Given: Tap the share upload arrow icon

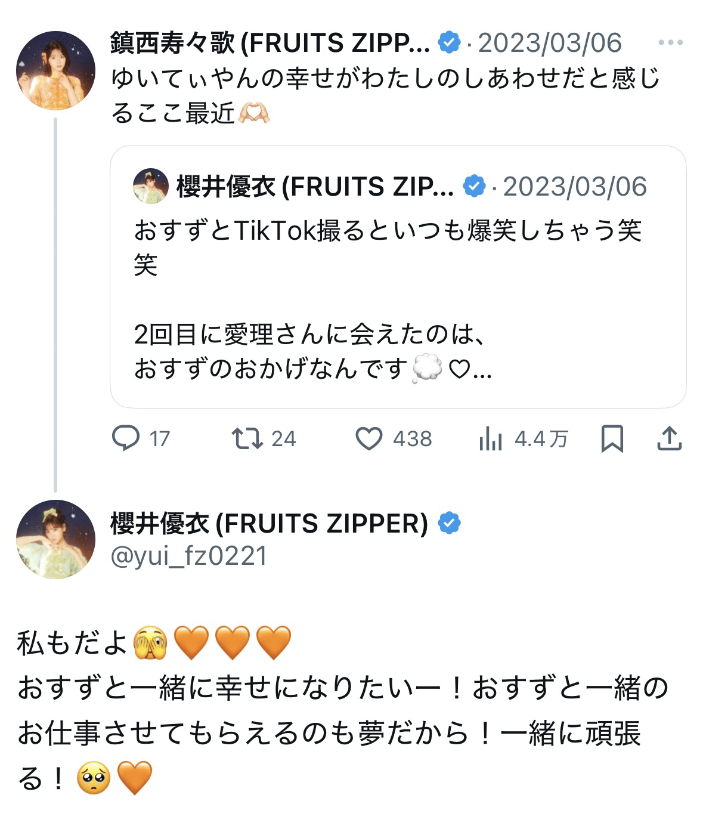Looking at the screenshot, I should coord(669,439).
